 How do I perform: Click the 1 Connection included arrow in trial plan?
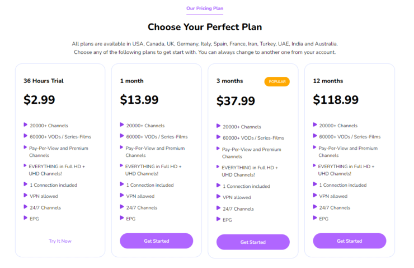pyautogui.click(x=26, y=184)
